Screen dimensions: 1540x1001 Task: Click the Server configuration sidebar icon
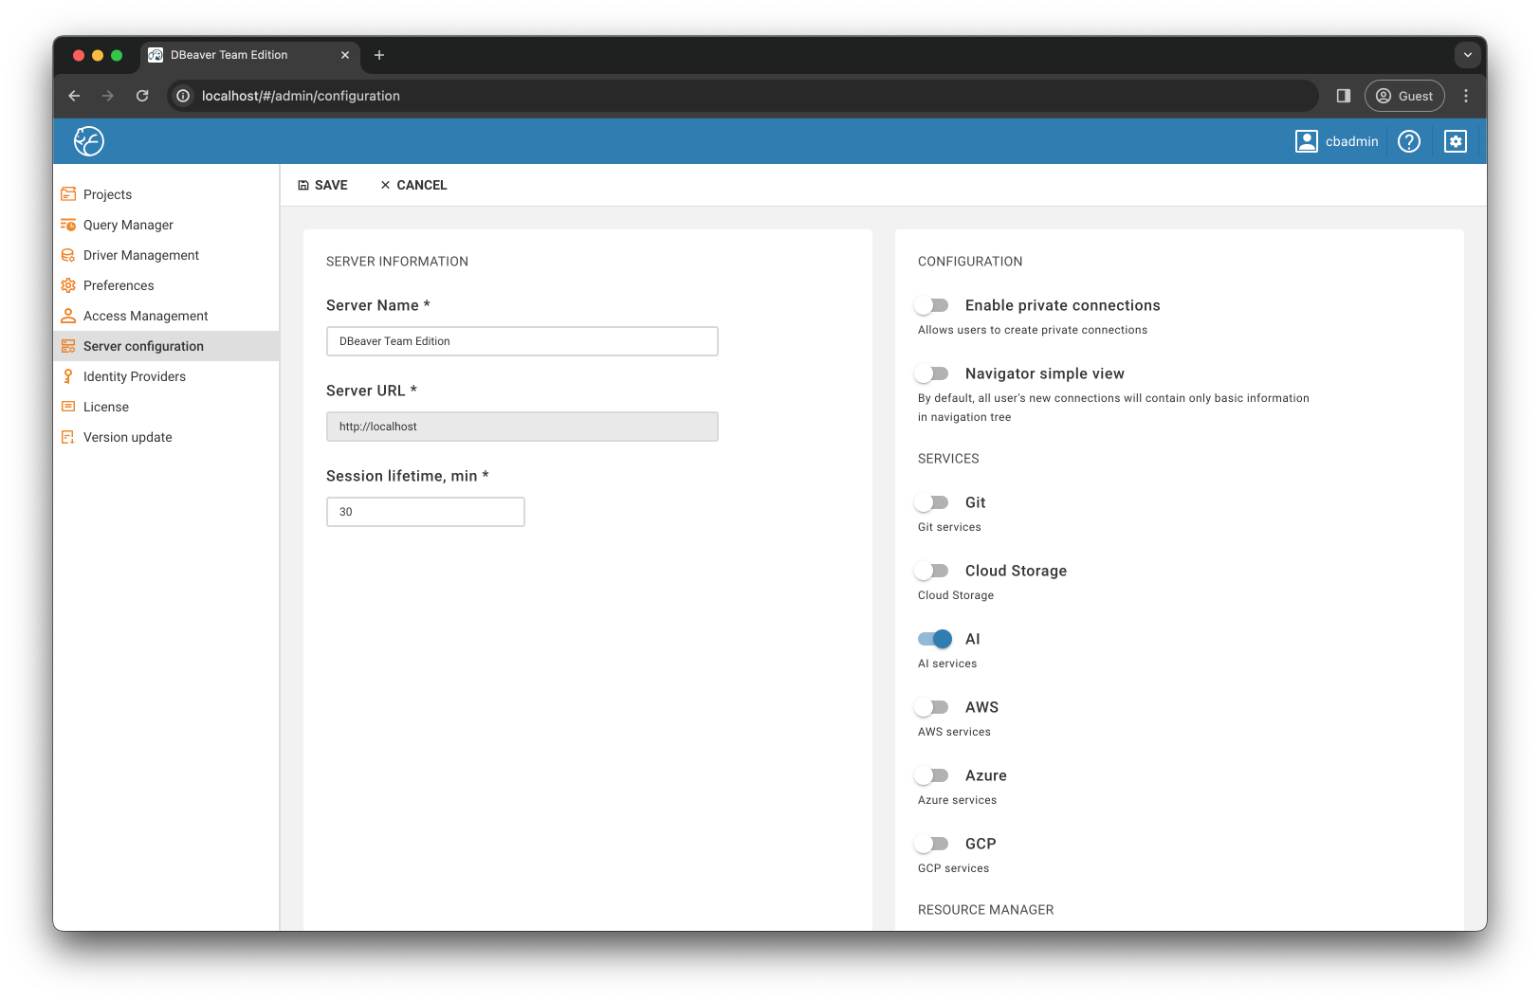click(68, 346)
